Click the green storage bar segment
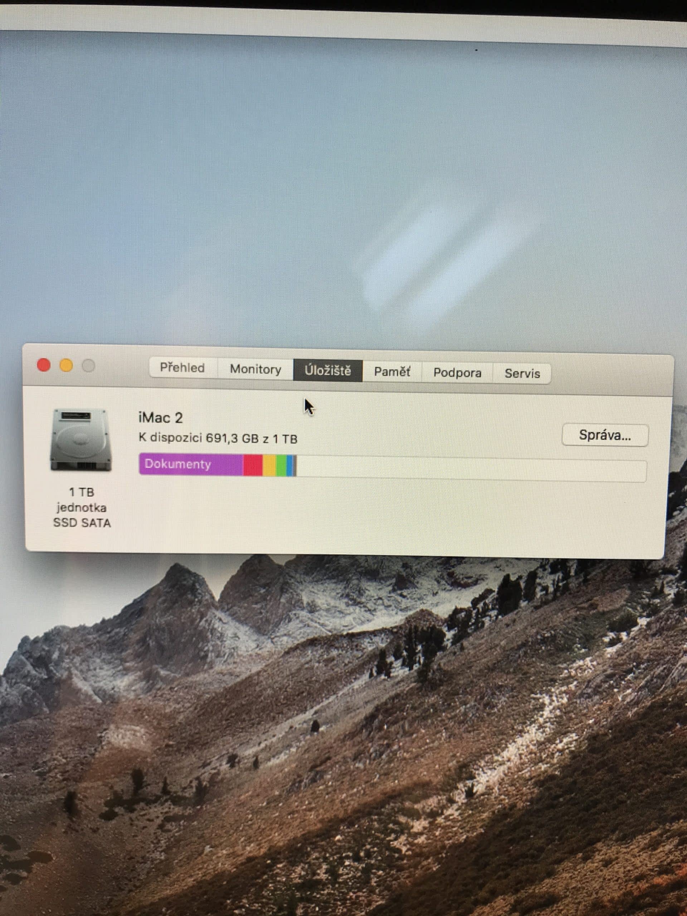The image size is (687, 916). 281,466
